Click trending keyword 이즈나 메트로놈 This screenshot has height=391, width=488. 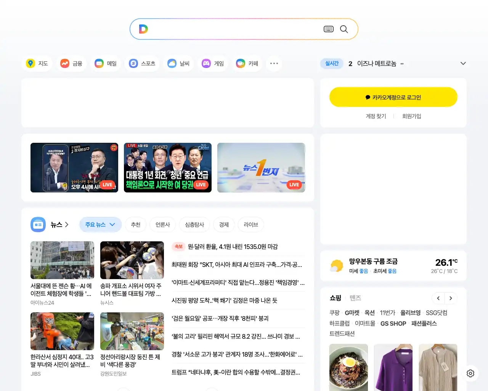point(377,63)
